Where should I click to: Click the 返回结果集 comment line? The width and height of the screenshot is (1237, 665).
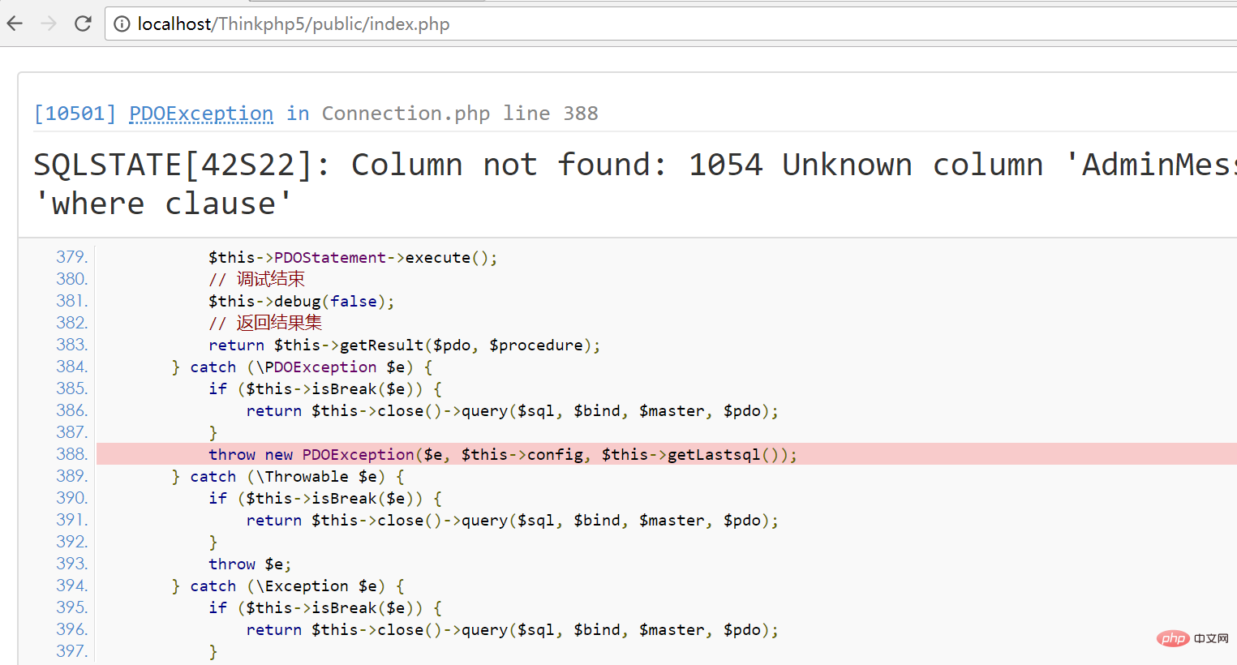click(x=264, y=324)
